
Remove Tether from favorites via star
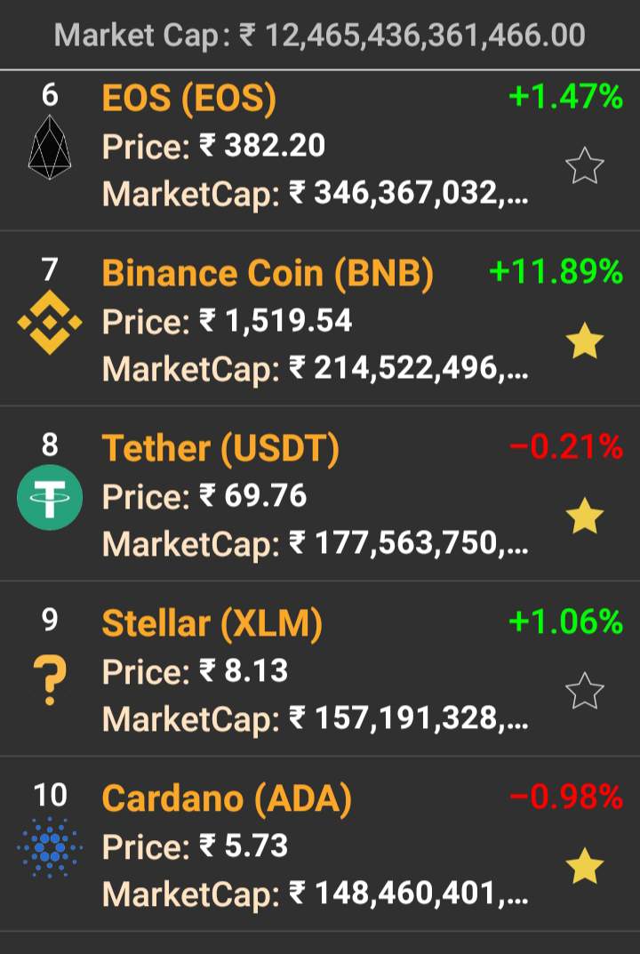584,517
